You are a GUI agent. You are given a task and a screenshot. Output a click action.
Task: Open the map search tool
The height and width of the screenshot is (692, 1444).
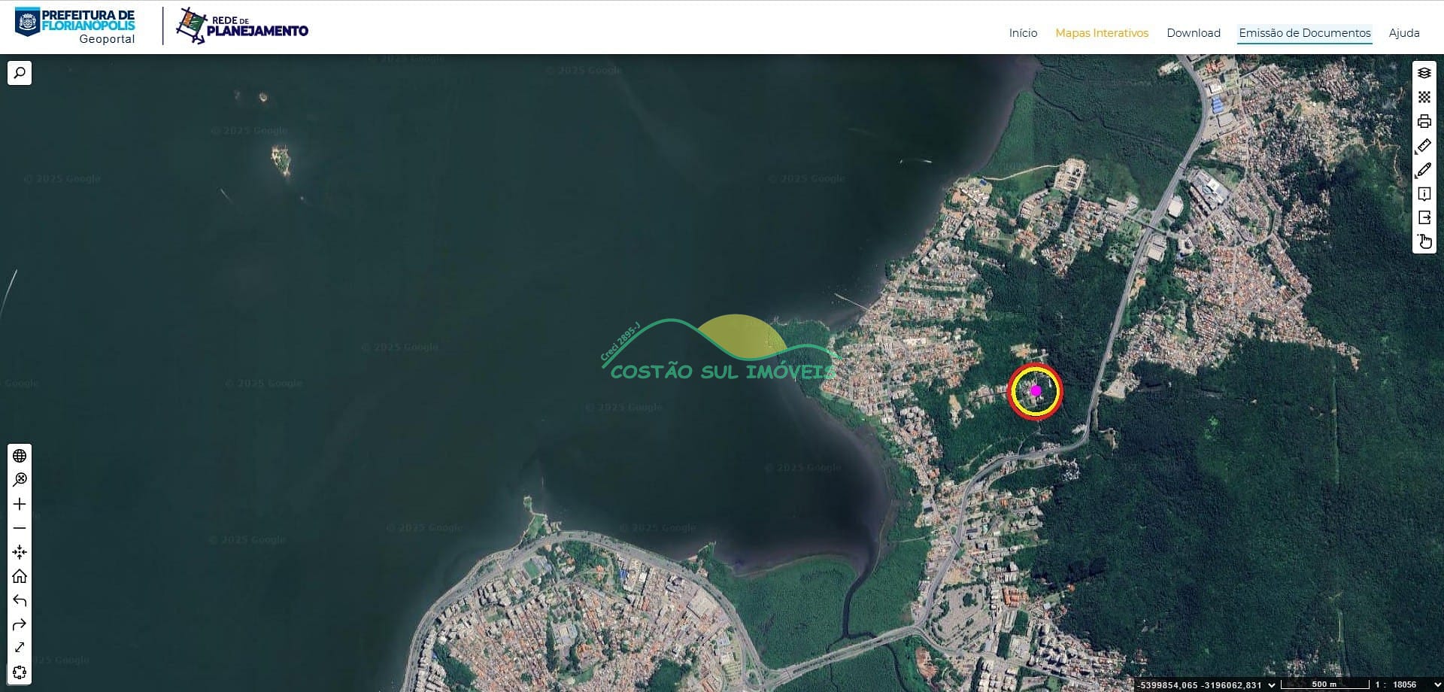(x=20, y=73)
